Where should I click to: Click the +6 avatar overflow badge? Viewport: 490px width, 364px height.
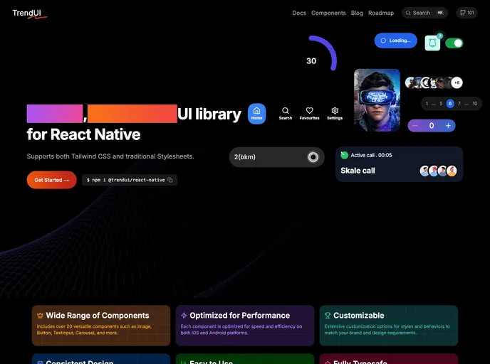(x=457, y=82)
